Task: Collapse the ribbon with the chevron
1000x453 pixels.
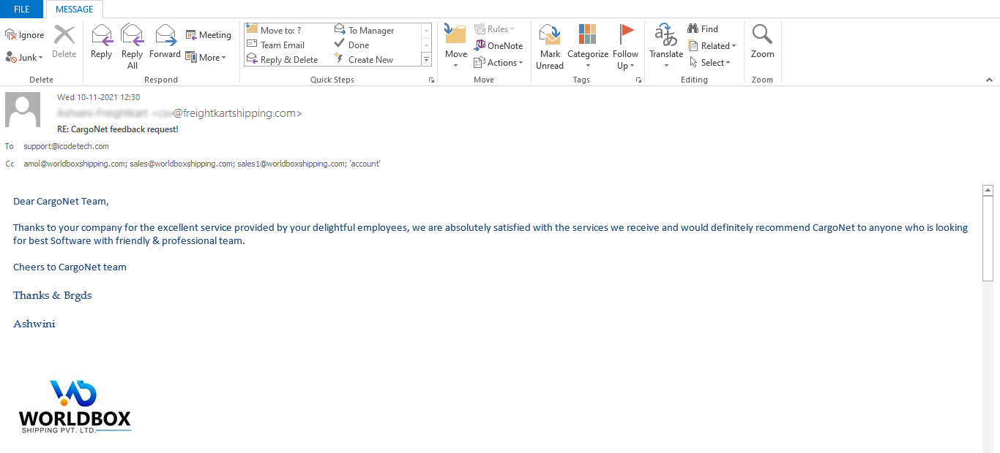Action: [x=989, y=80]
